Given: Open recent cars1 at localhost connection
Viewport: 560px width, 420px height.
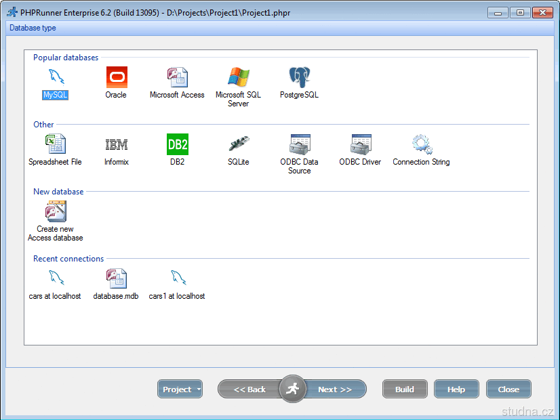Looking at the screenshot, I should pyautogui.click(x=177, y=278).
